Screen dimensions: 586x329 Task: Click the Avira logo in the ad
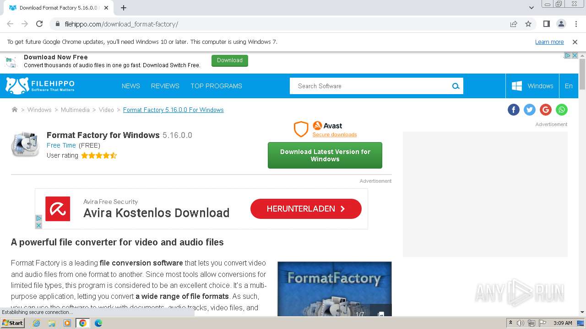pos(58,209)
